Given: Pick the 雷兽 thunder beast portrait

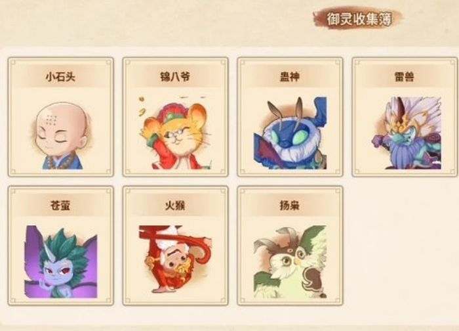Looking at the screenshot, I should 407,133.
